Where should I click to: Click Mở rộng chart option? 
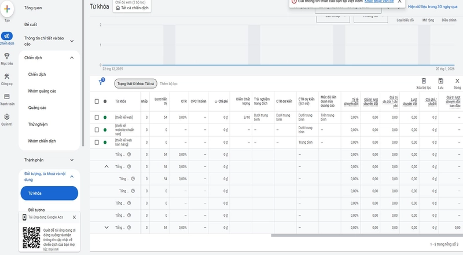pos(428,20)
